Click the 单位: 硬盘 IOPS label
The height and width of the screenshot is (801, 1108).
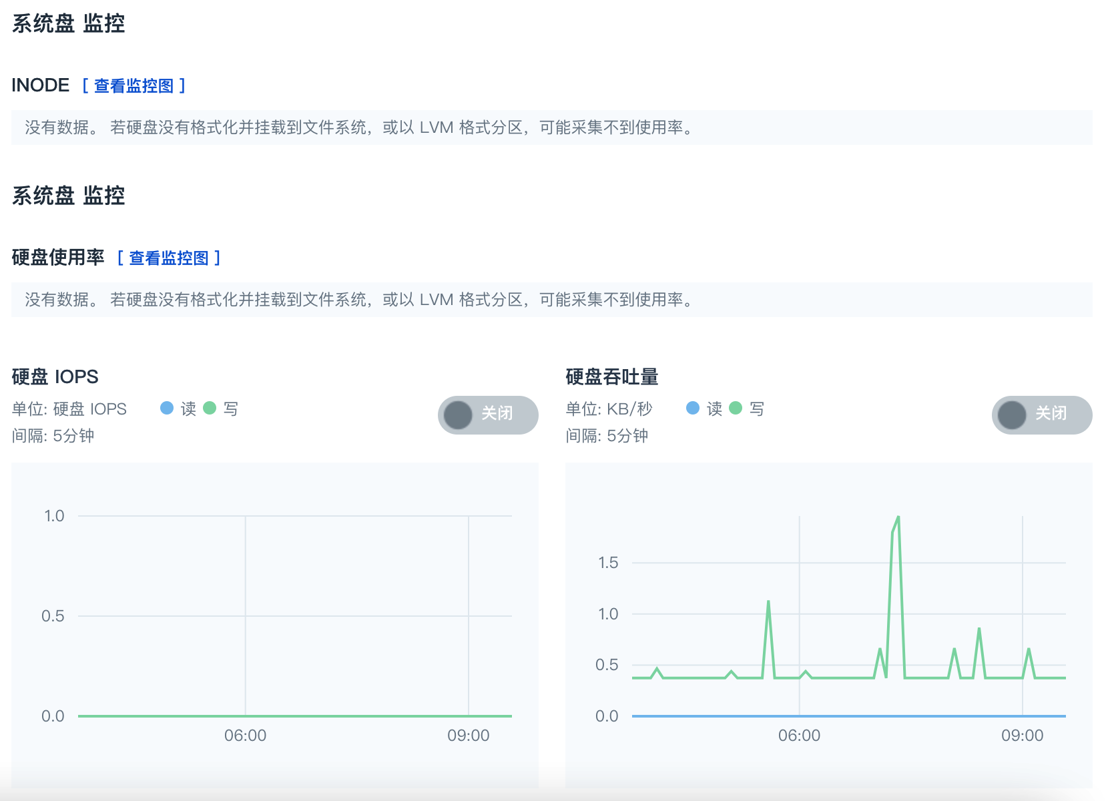[69, 409]
